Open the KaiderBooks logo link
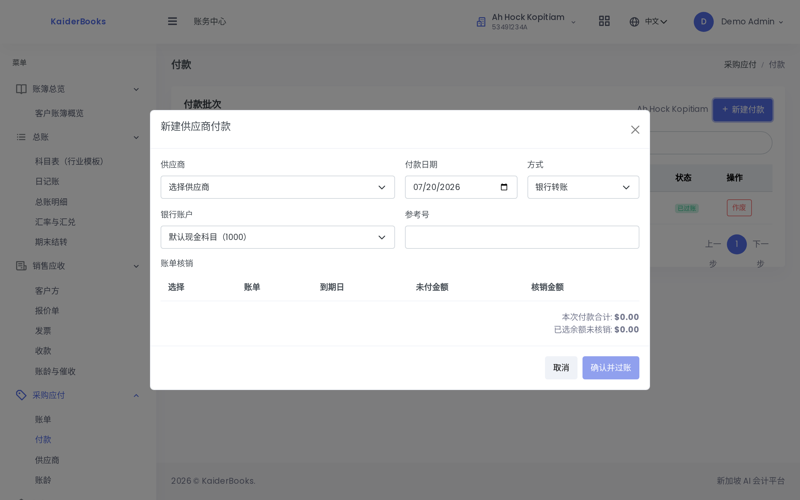The height and width of the screenshot is (500, 800). click(x=78, y=22)
